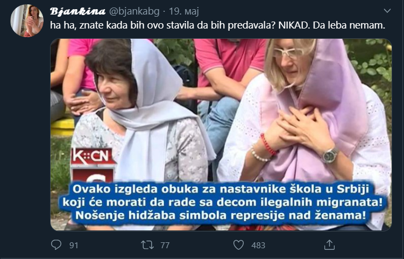404x259 pixels.
Task: View the 483 likes count
Action: (258, 245)
